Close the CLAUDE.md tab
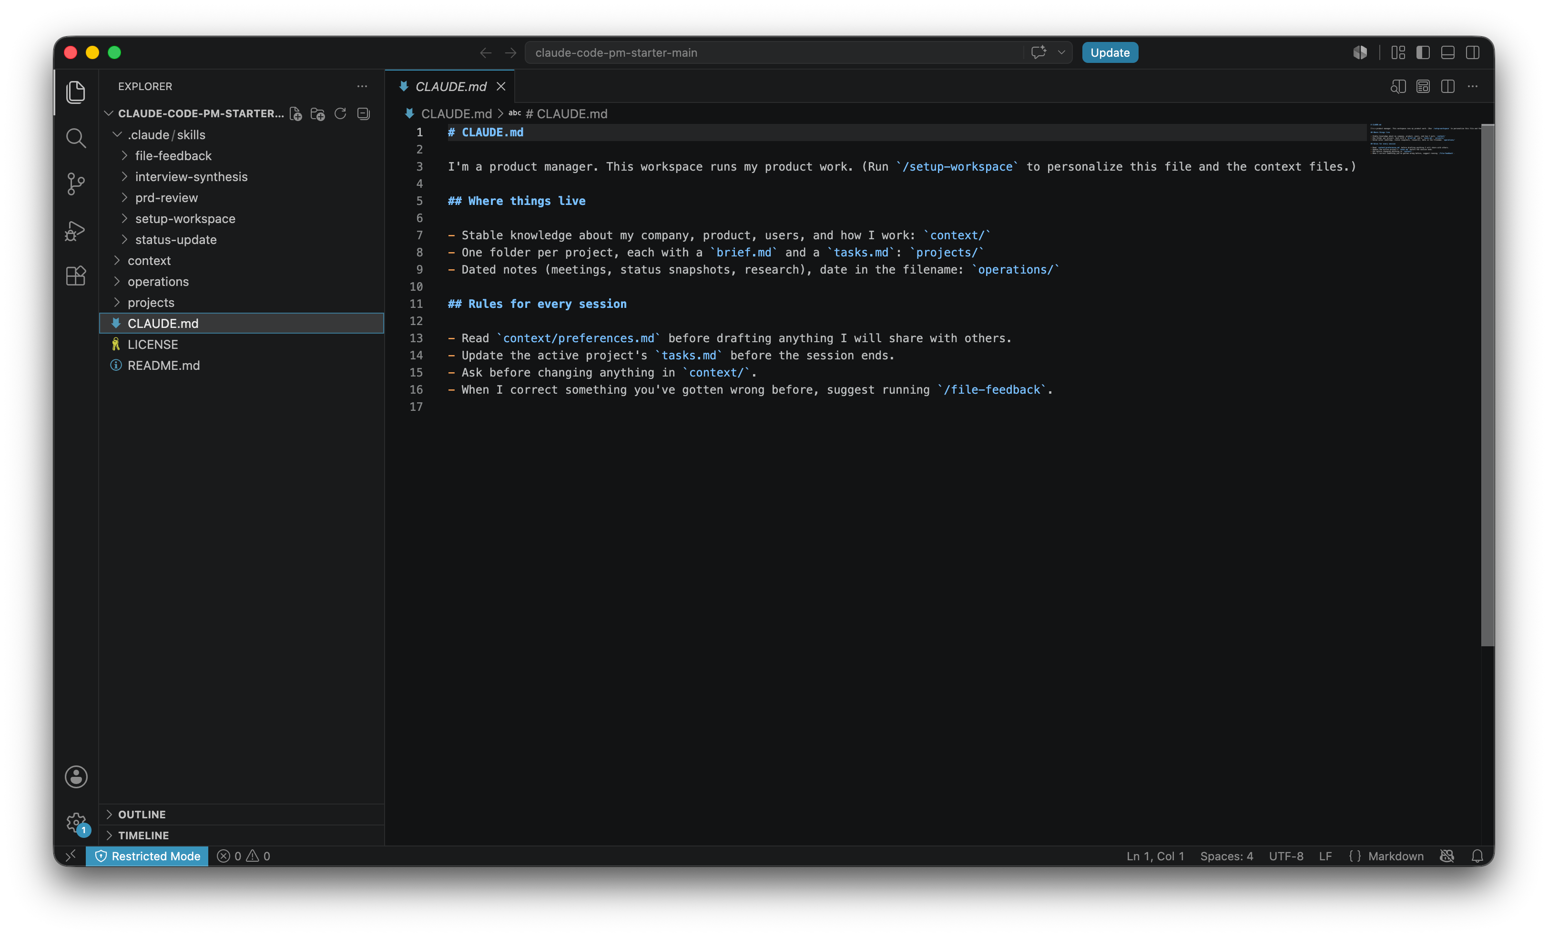Screen dimensions: 1548x937 (501, 87)
